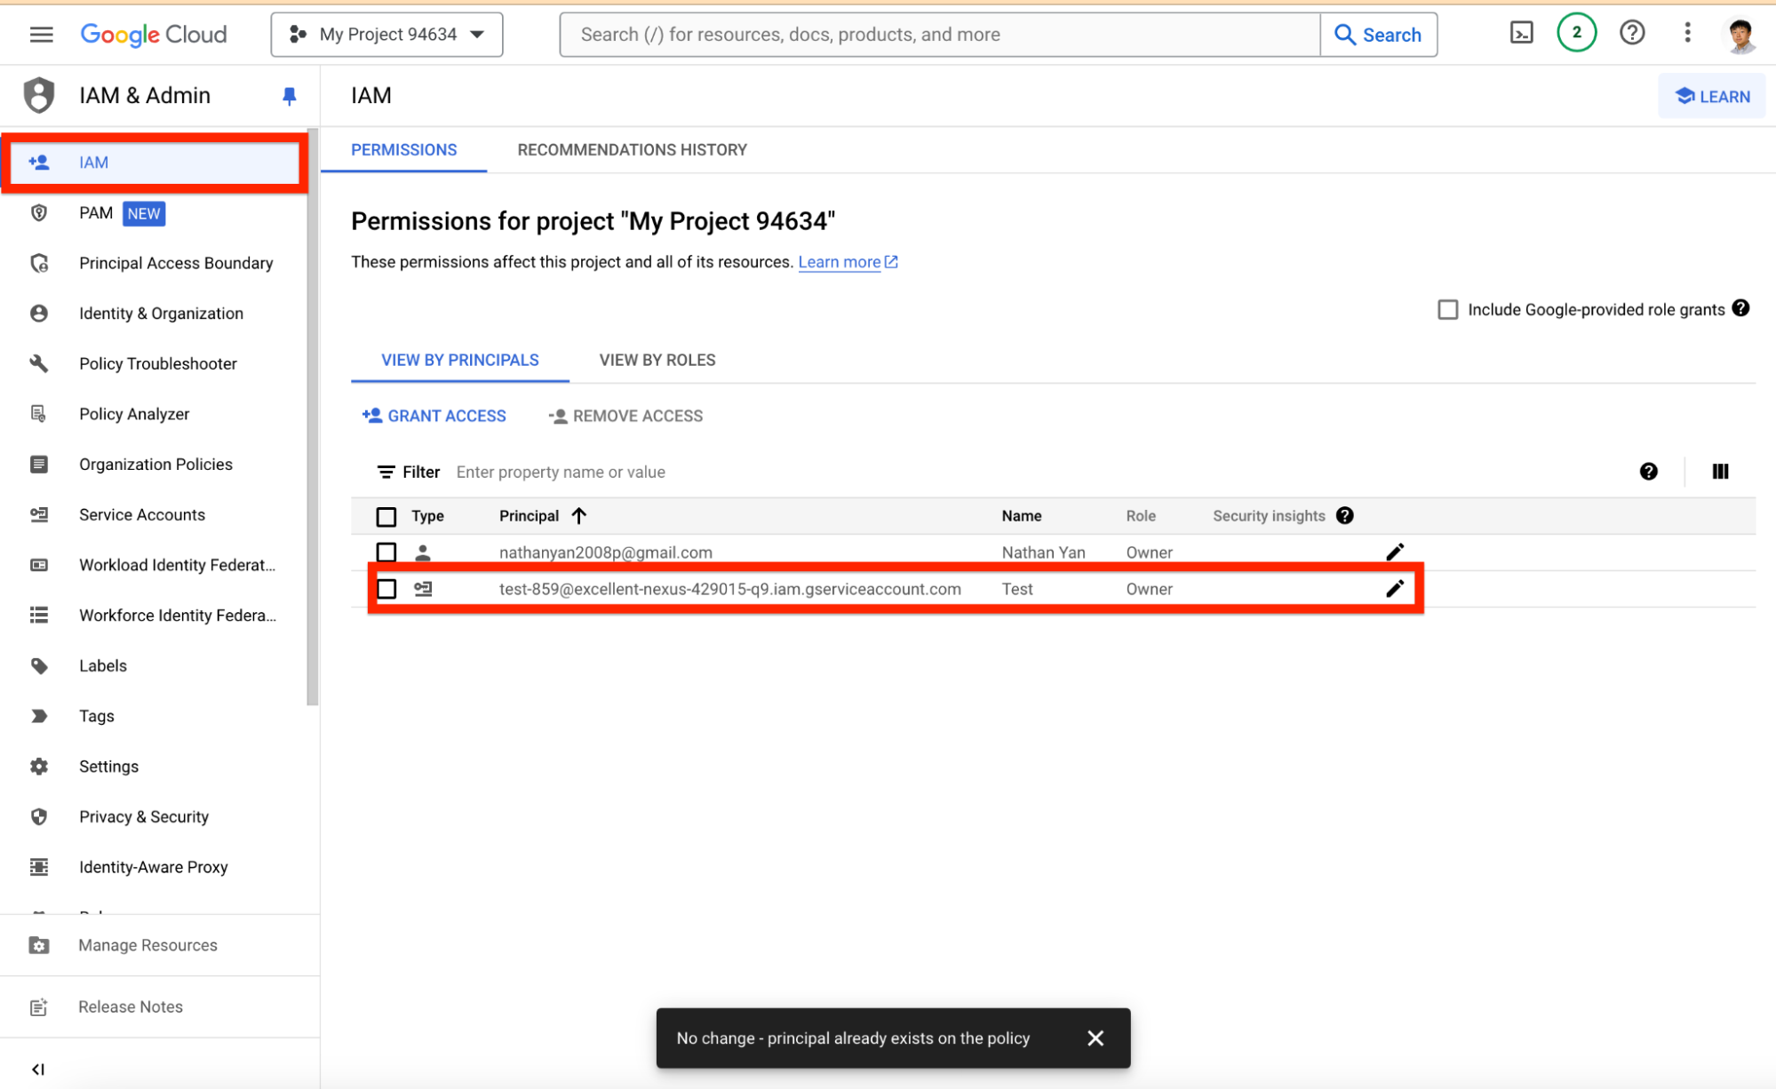Screen dimensions: 1776x1089
Task: Switch to Recommendations History tab
Action: click(x=632, y=150)
